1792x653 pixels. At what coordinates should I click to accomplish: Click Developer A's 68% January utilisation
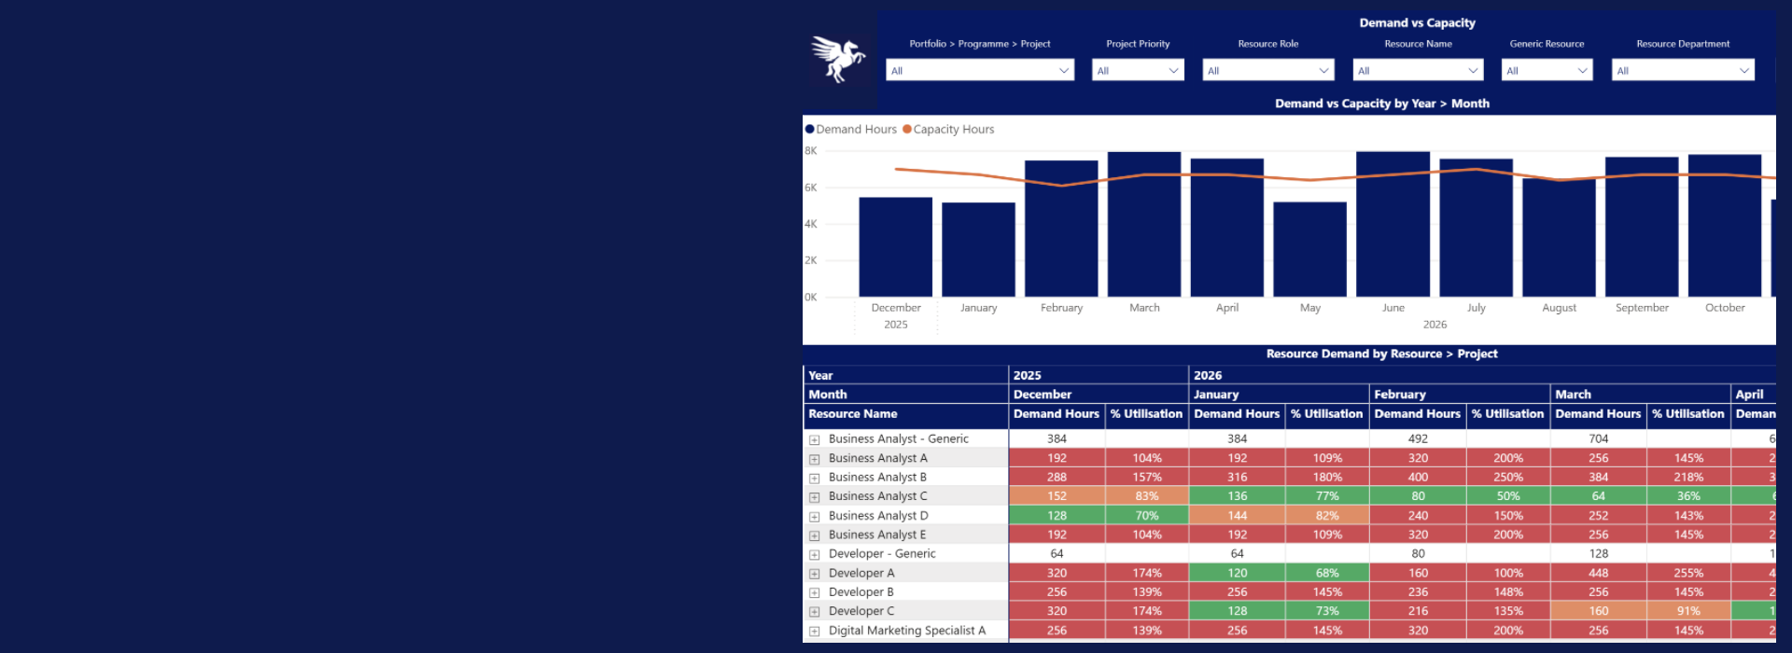1327,574
